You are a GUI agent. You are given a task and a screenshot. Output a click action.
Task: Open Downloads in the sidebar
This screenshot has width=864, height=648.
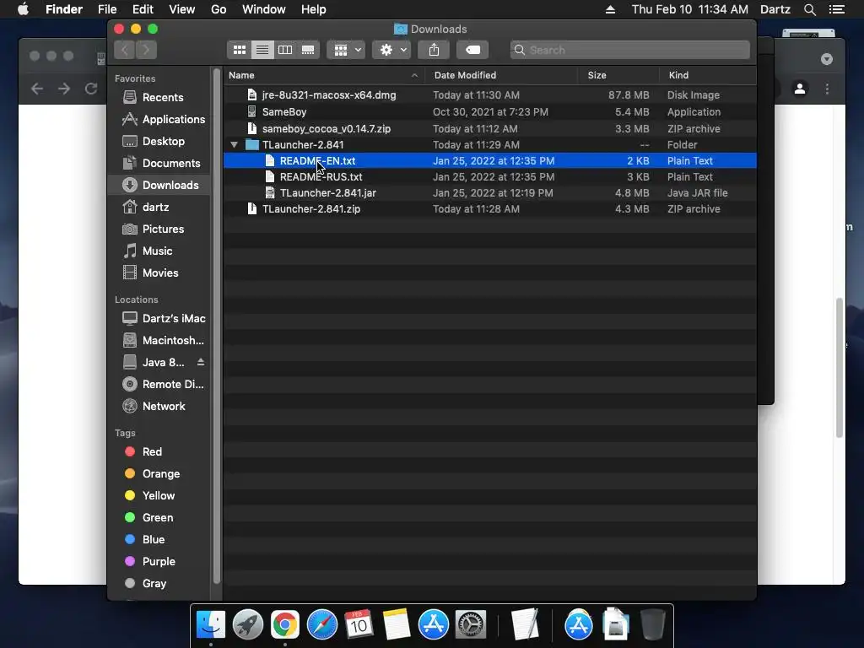click(160, 185)
